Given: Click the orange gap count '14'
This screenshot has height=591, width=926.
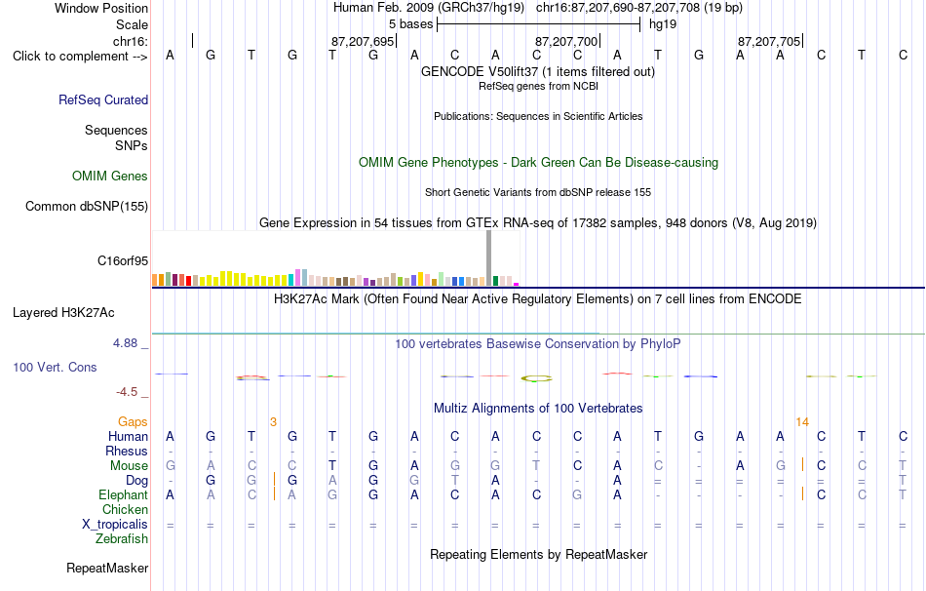Looking at the screenshot, I should coord(802,422).
